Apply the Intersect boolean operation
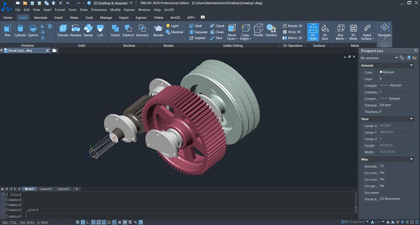Screen dimensions: 420x225 click(142, 30)
